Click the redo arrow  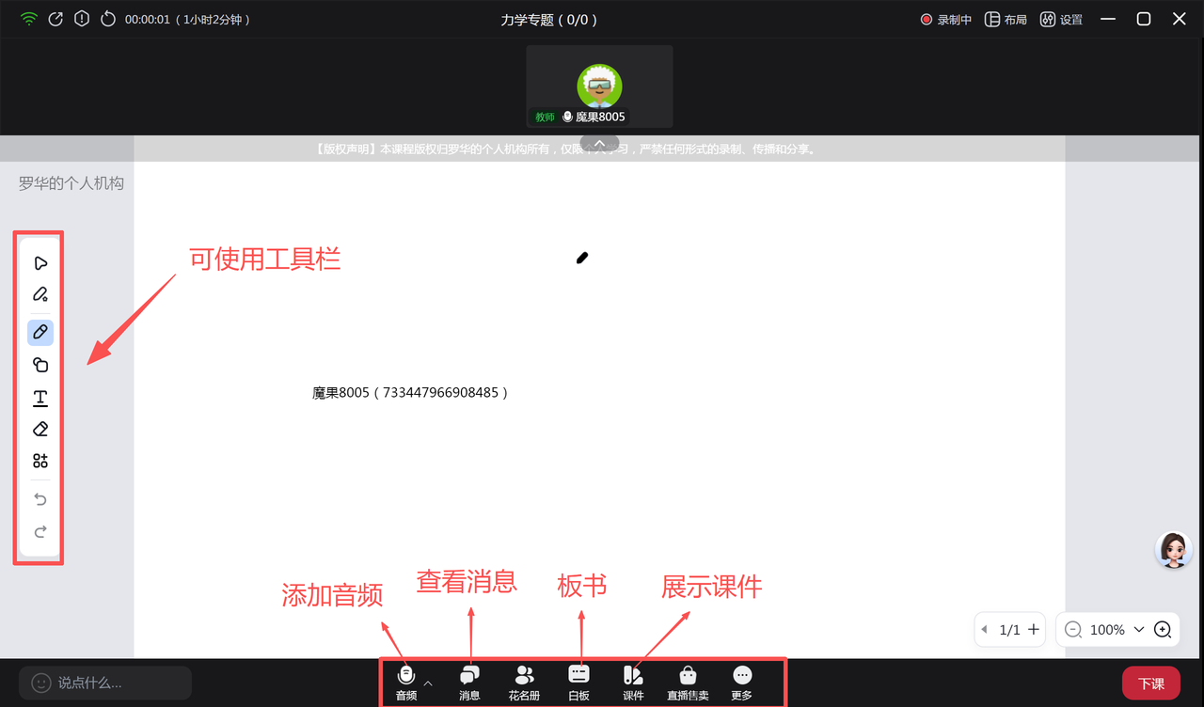click(x=40, y=532)
